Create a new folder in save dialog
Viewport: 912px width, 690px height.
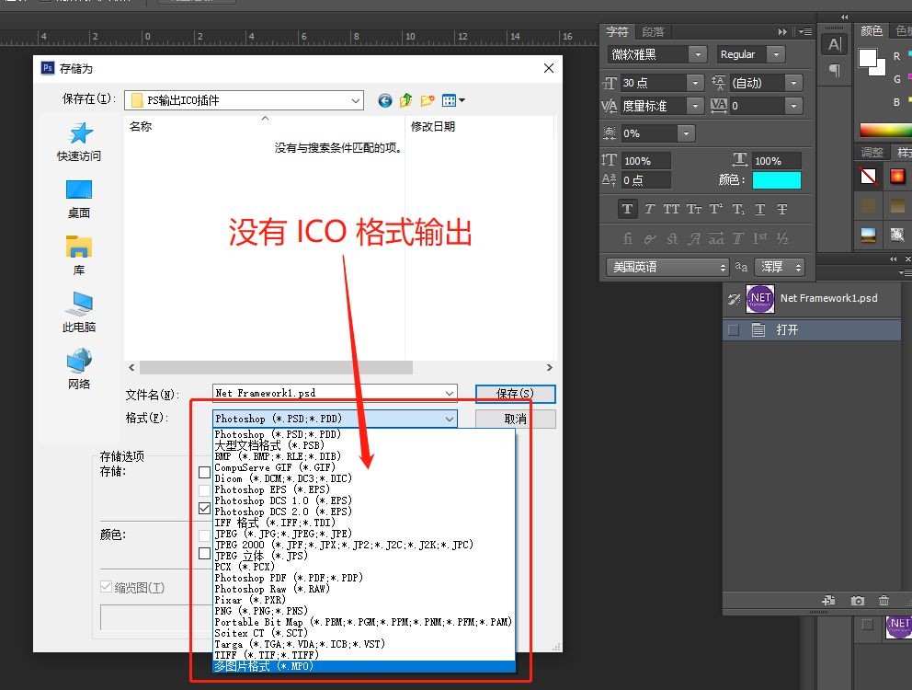(427, 100)
